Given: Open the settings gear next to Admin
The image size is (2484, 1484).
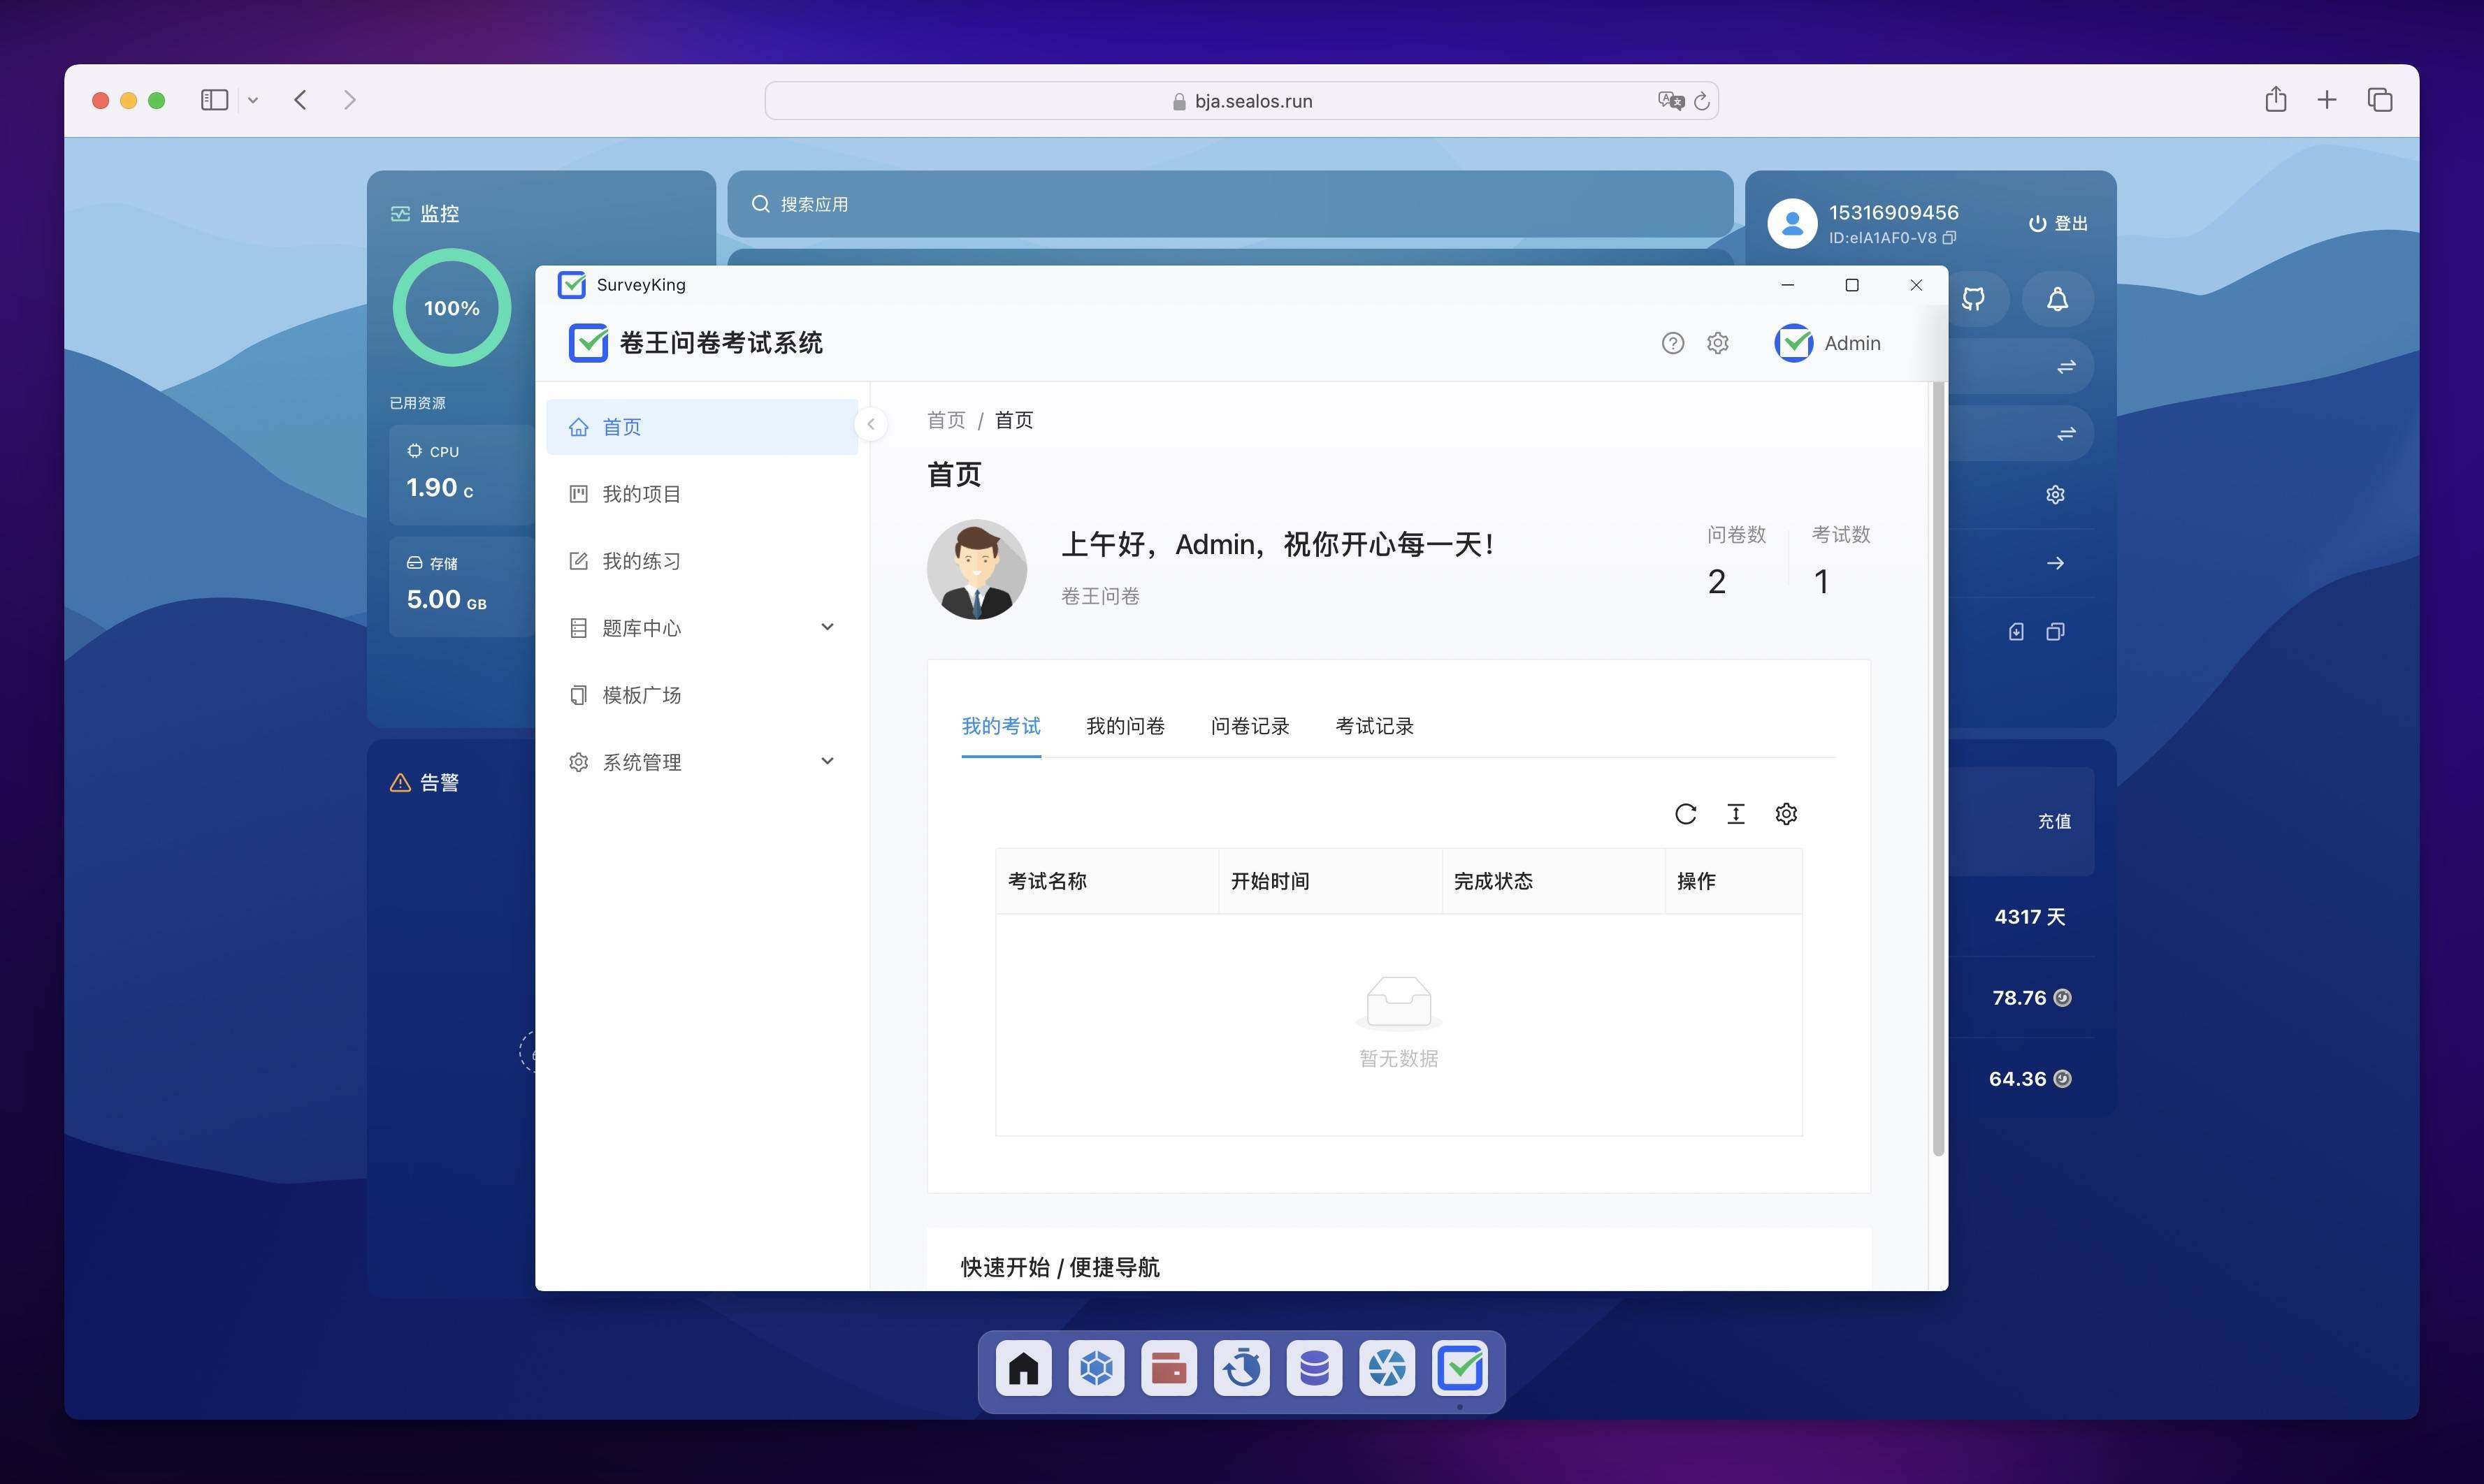Looking at the screenshot, I should point(1718,343).
